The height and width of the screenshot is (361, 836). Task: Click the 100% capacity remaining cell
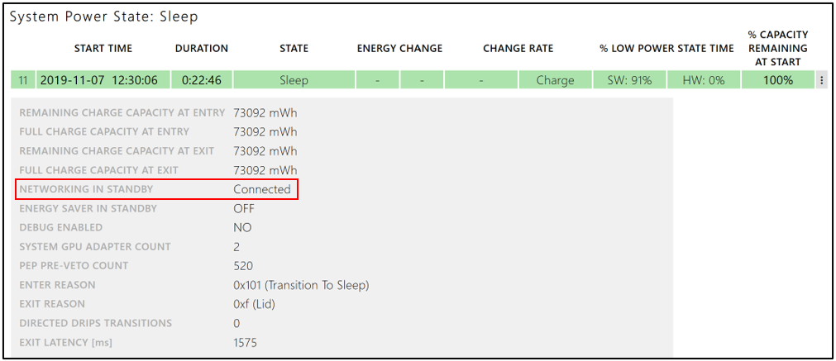(777, 80)
